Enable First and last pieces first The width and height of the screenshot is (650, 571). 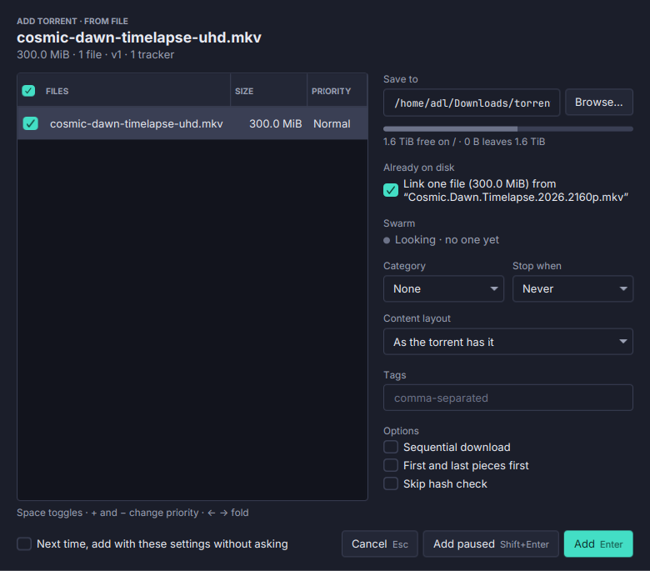[x=391, y=465]
